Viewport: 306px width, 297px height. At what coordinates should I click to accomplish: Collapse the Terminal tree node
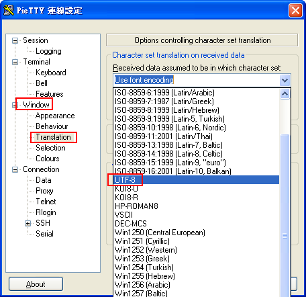(15, 62)
